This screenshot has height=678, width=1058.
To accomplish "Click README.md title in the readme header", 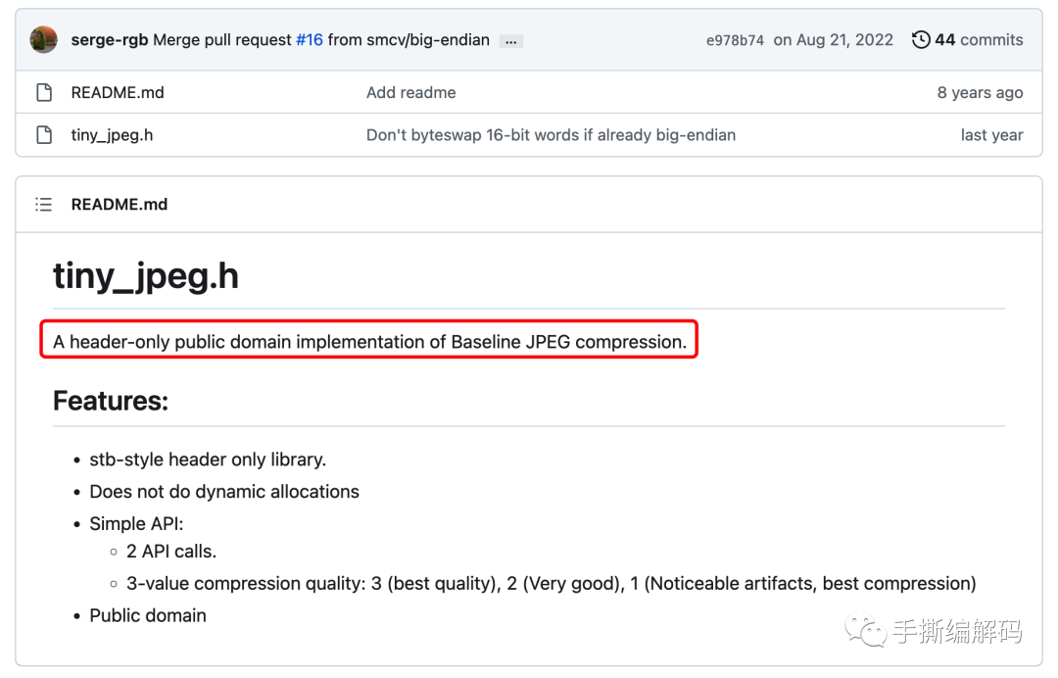I will (x=120, y=205).
